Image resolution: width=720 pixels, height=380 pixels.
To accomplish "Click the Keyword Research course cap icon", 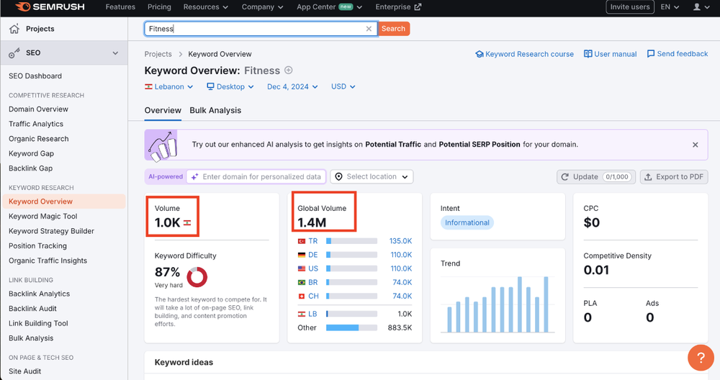I will pos(480,54).
